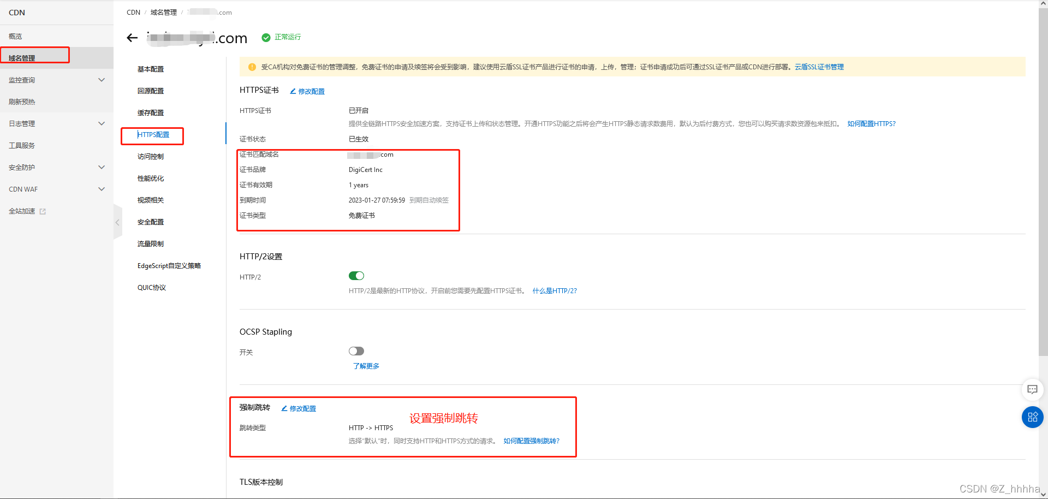Select 域名管理 in the left sidebar
1048x499 pixels.
27,55
